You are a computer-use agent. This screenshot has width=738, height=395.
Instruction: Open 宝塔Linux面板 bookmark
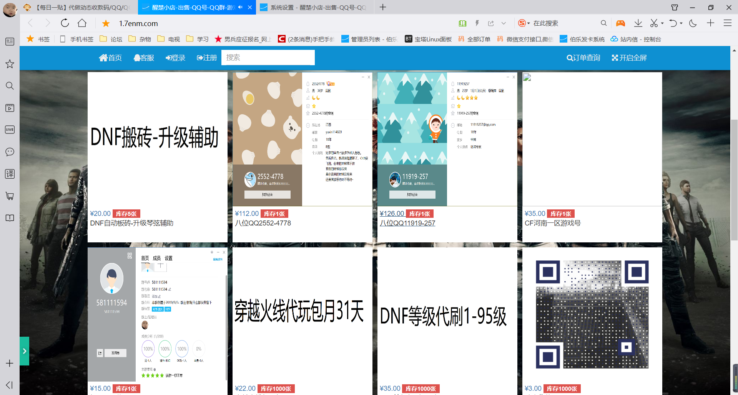pos(428,39)
